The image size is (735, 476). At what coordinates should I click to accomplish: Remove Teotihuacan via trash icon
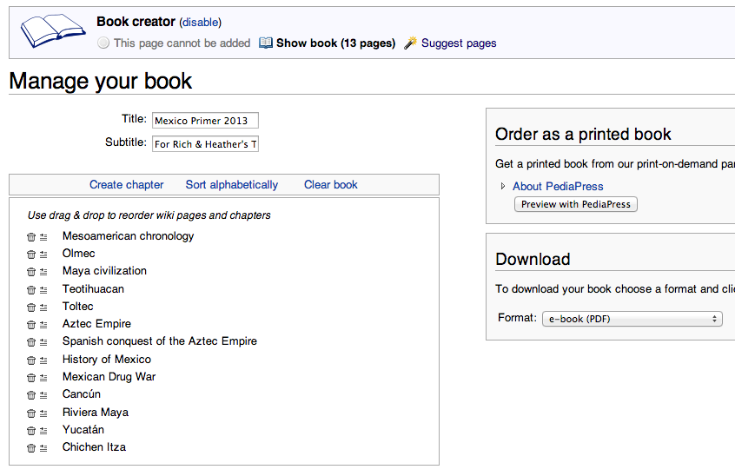pos(31,290)
